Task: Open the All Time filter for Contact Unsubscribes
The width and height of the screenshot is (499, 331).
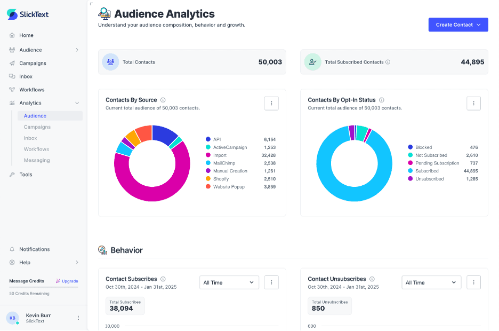Action: click(431, 282)
